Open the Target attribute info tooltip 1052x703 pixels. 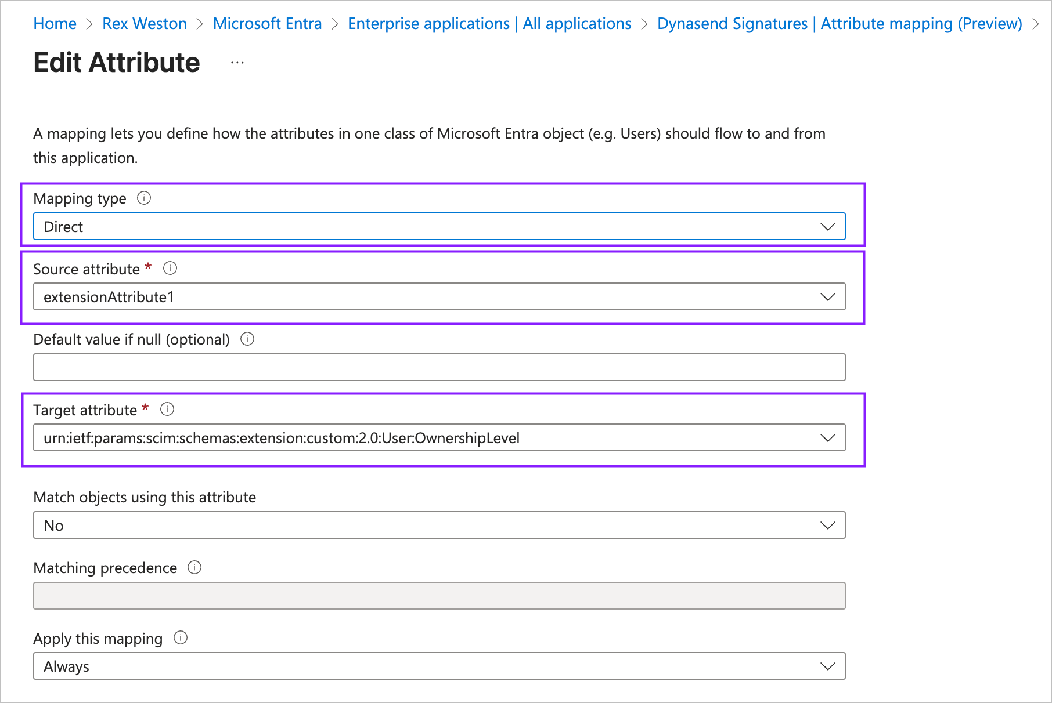click(167, 410)
